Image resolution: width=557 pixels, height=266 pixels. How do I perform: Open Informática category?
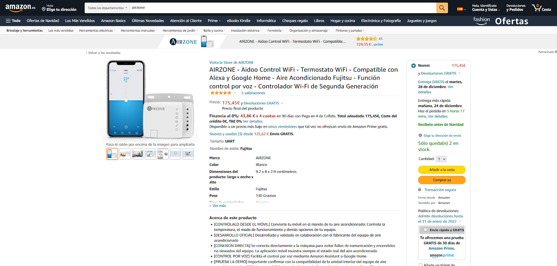266,21
